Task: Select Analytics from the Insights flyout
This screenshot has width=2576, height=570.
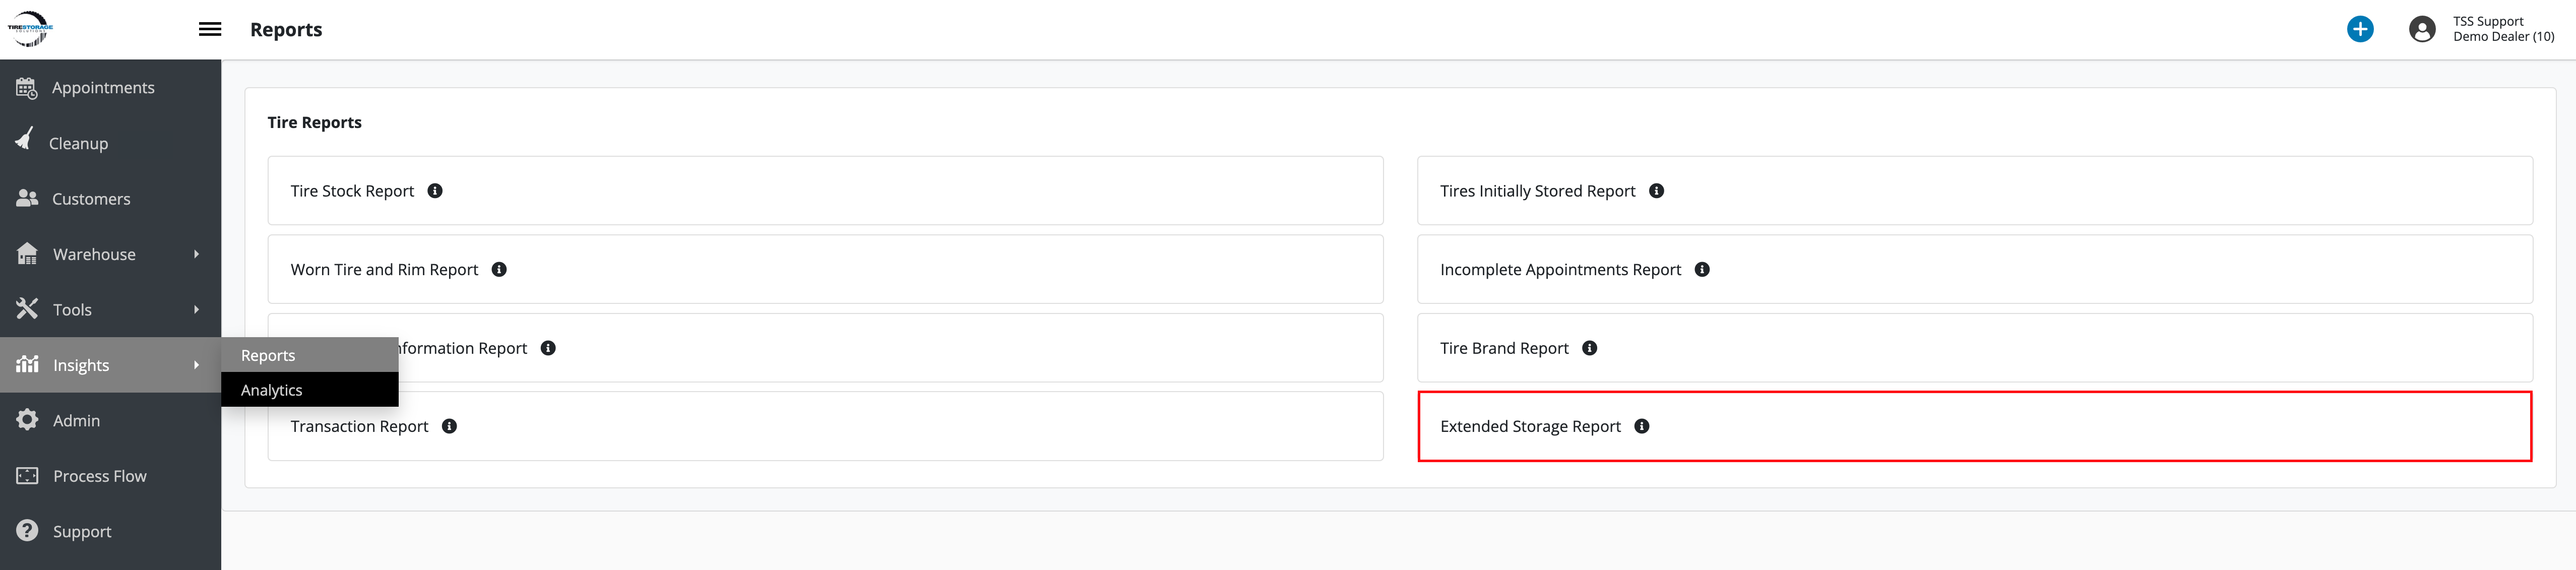Action: click(x=272, y=390)
